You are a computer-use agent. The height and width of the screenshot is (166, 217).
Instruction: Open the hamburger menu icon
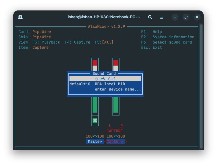coord(162,17)
